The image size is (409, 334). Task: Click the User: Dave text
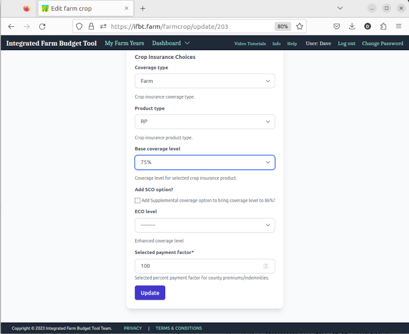point(318,44)
